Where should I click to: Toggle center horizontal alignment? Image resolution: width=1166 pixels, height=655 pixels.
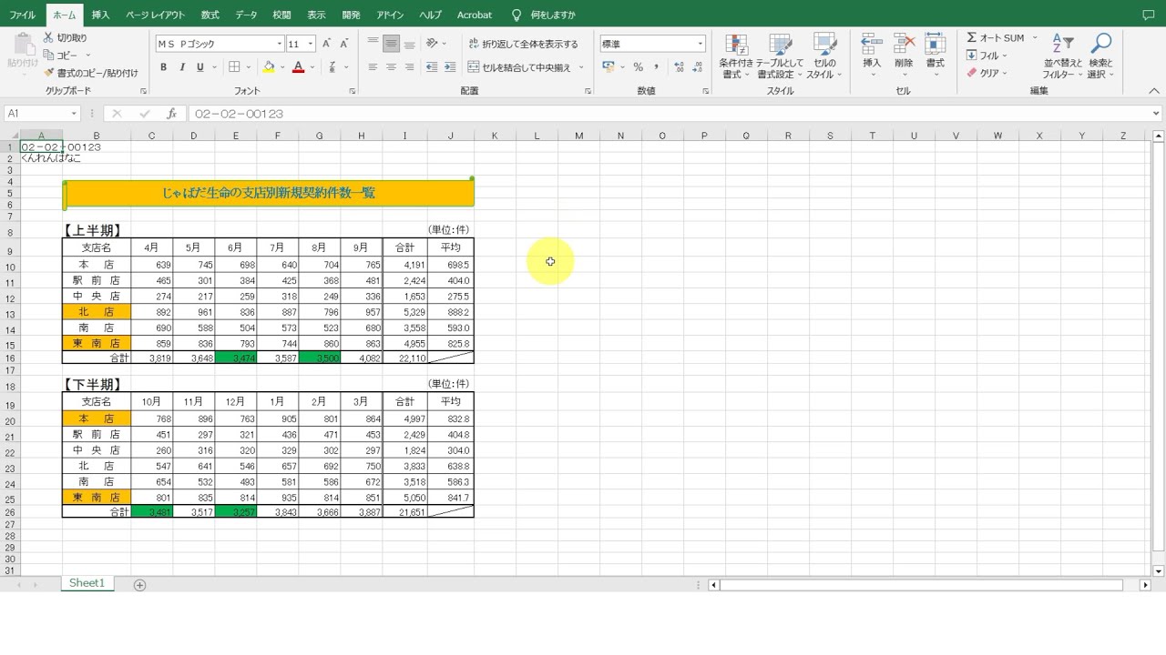tap(391, 67)
